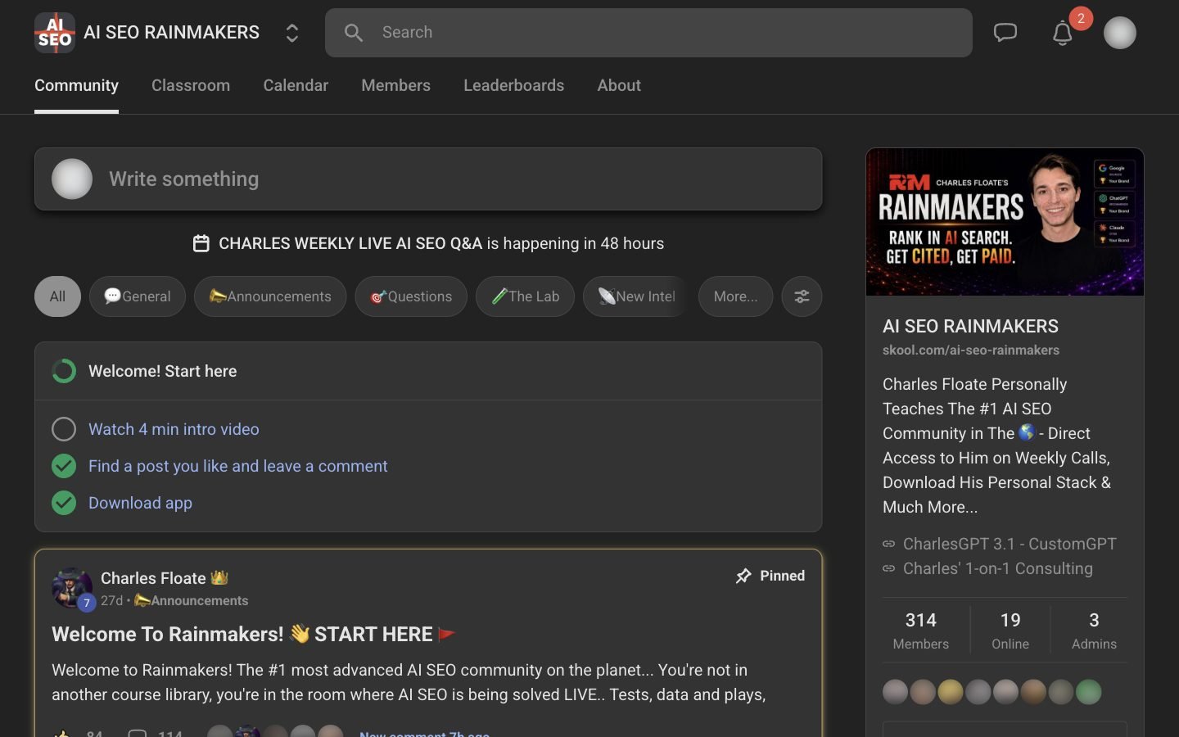Viewport: 1179px width, 737px height.
Task: Switch to the About tab
Action: click(619, 85)
